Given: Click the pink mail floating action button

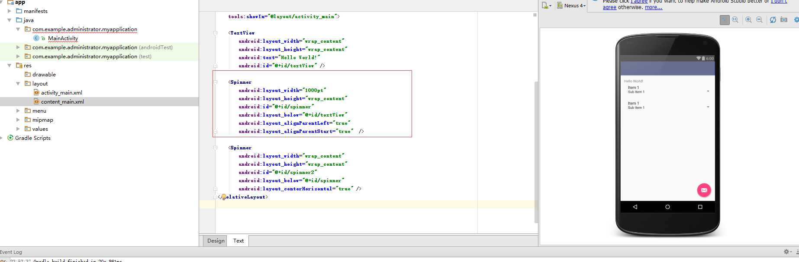Looking at the screenshot, I should coord(704,190).
